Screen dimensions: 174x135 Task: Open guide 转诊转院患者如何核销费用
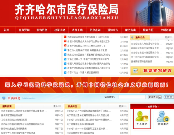tap(14, 129)
